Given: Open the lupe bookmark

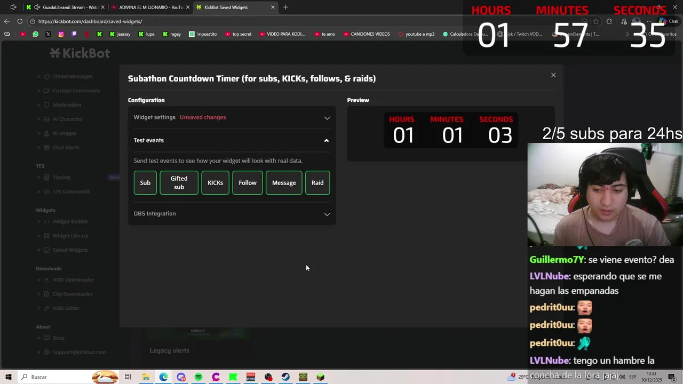Looking at the screenshot, I should (147, 34).
